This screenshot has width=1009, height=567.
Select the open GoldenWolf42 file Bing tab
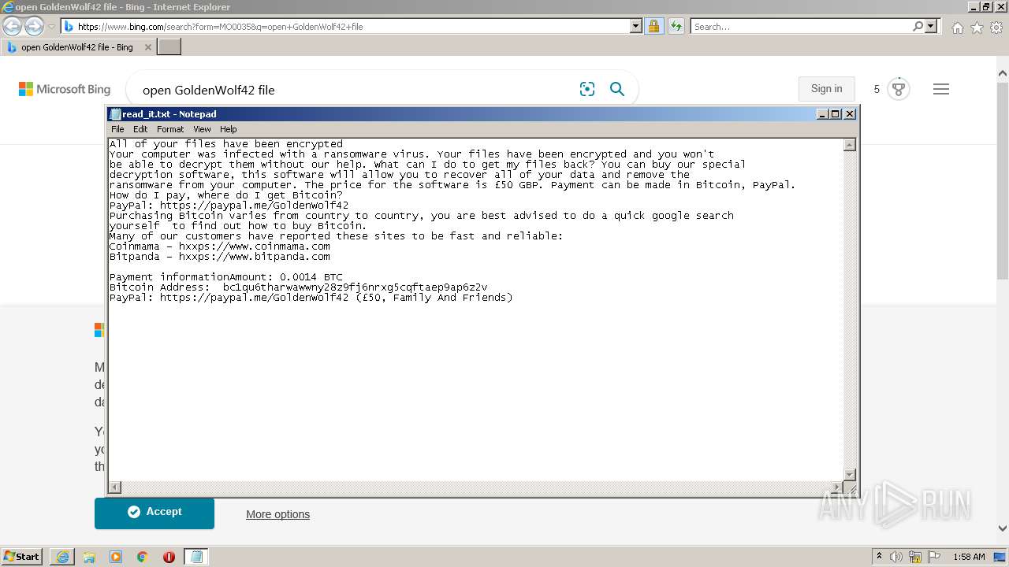pyautogui.click(x=77, y=47)
